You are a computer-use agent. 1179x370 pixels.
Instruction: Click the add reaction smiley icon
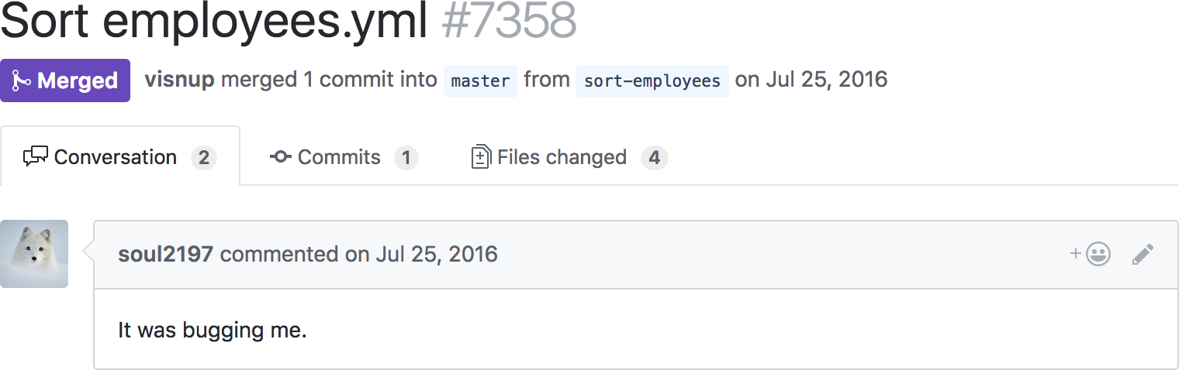pos(1097,254)
